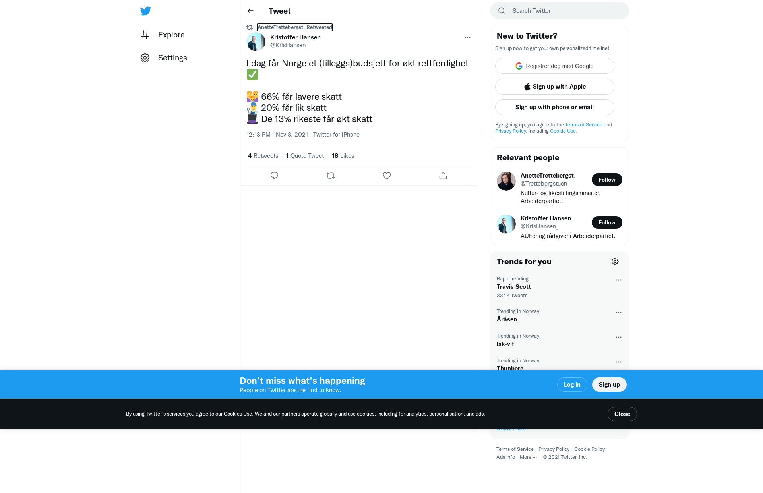Follow AnetteTrettebergst.
This screenshot has height=493, width=763.
coord(607,180)
